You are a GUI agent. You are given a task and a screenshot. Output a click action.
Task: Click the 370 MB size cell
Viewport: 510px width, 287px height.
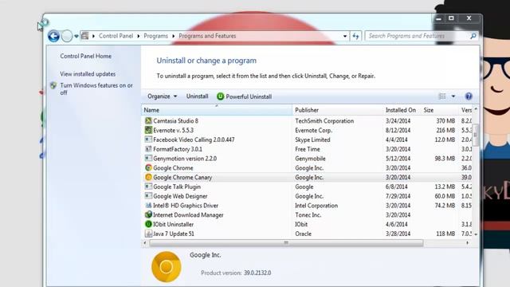(x=445, y=120)
